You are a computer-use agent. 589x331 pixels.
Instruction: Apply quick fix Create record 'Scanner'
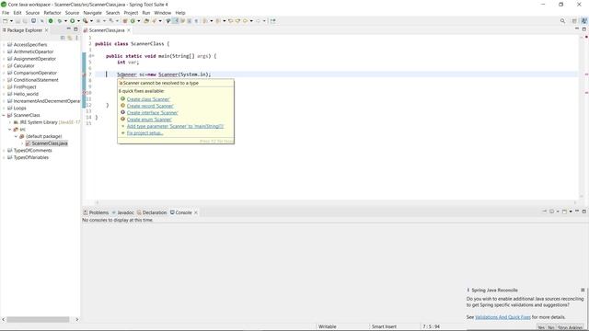pos(150,106)
